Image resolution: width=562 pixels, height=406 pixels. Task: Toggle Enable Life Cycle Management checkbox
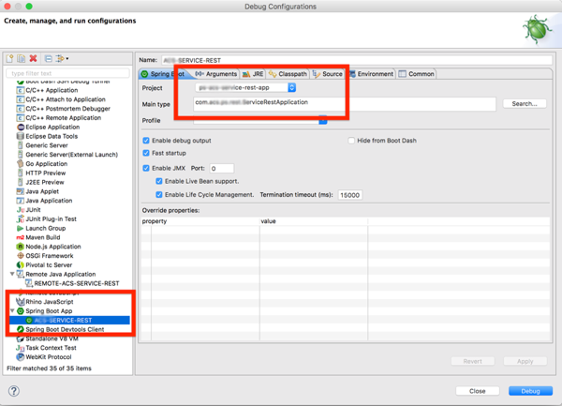click(x=159, y=195)
